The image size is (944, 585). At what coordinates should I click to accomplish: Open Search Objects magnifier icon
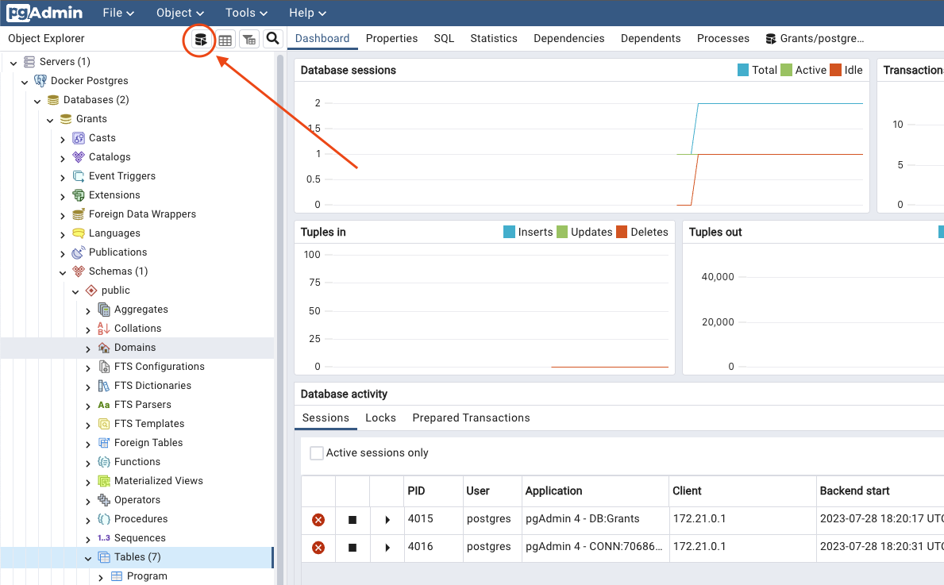coord(273,39)
